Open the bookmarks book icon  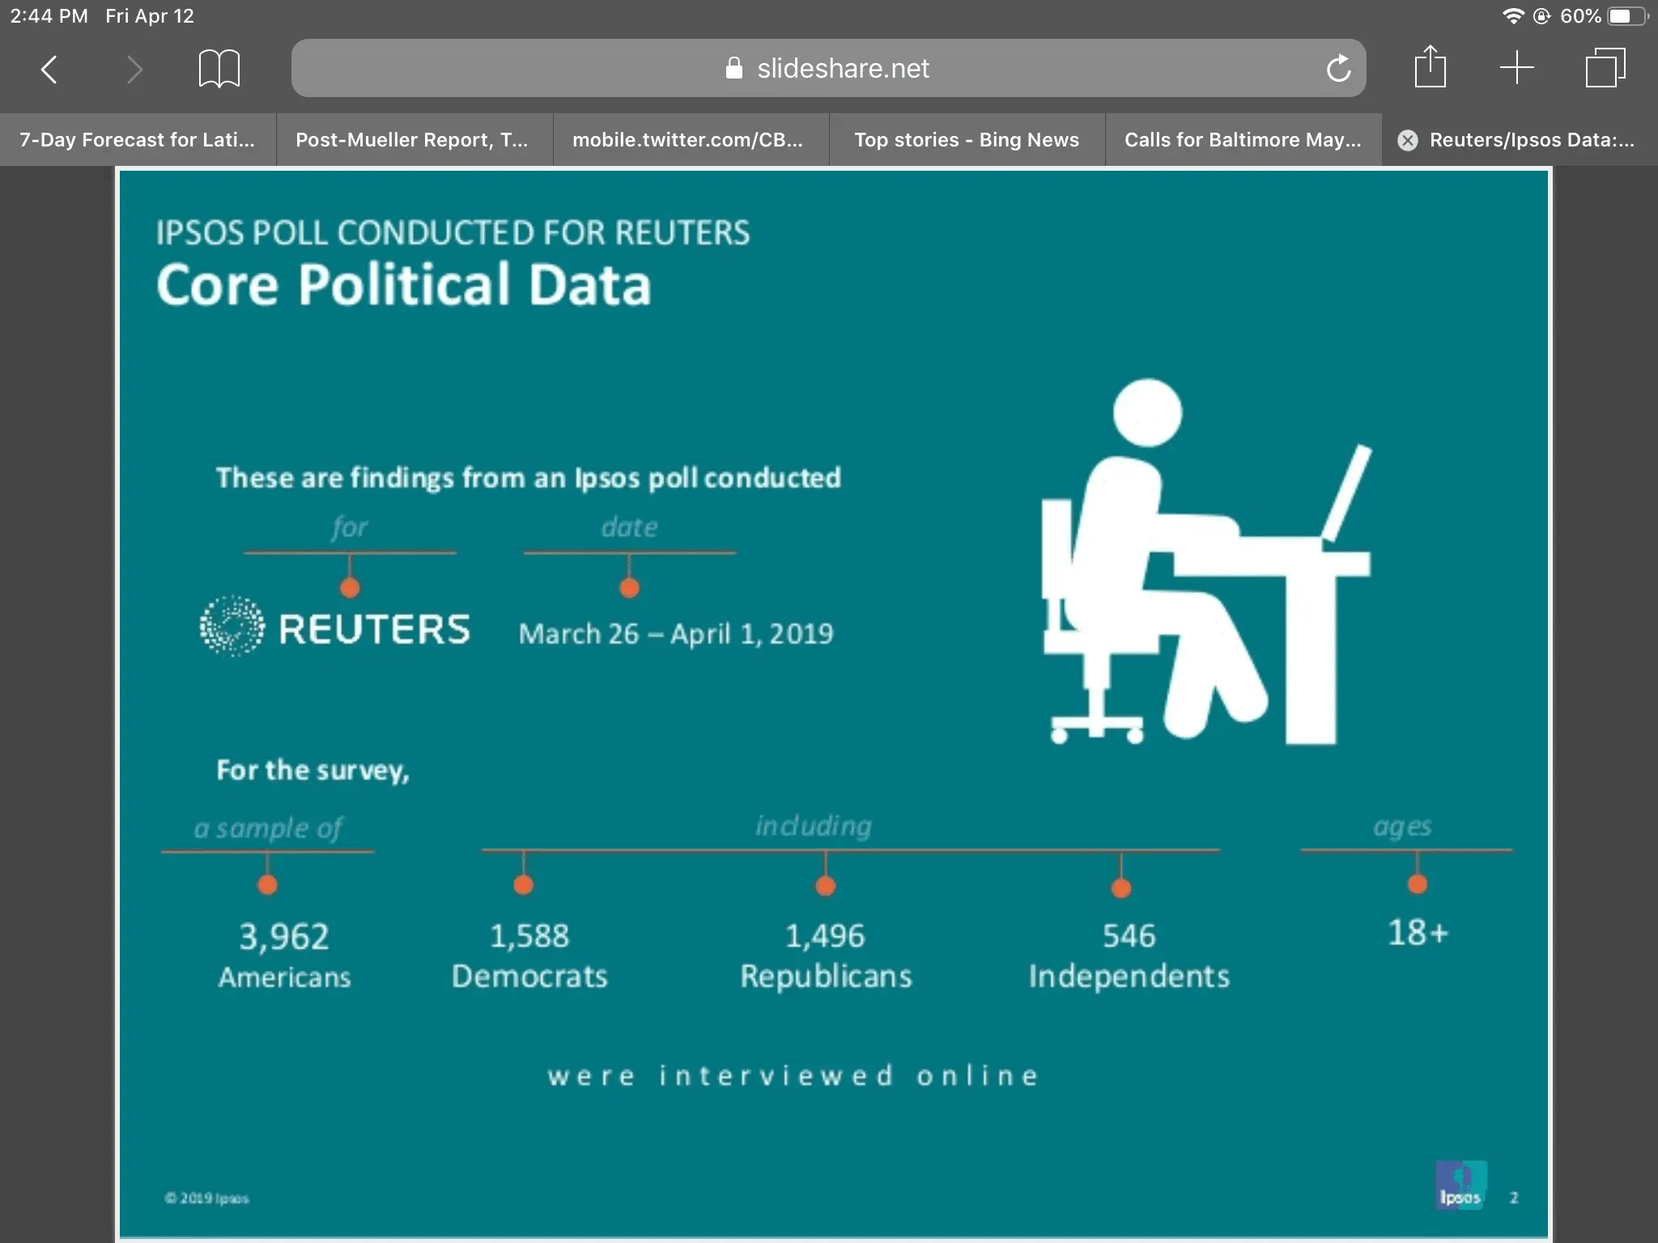219,69
